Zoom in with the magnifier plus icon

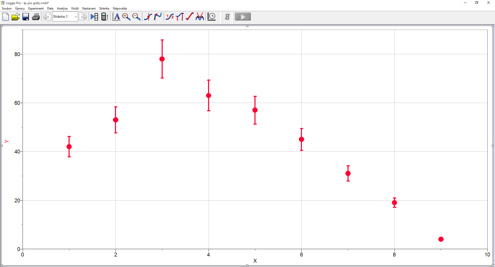coord(126,17)
